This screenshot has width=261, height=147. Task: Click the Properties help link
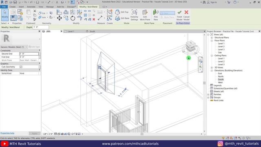tap(7, 133)
